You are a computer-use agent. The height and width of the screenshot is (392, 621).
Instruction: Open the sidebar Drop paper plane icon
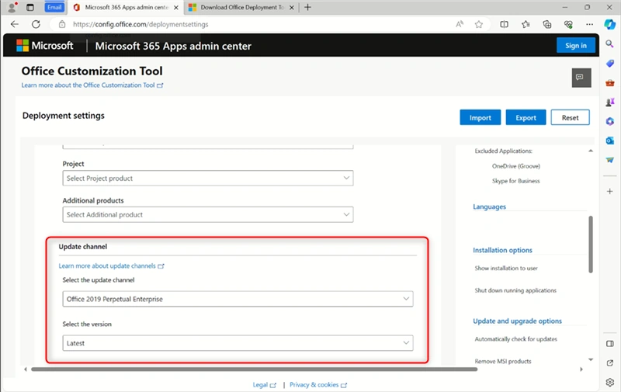(x=610, y=160)
